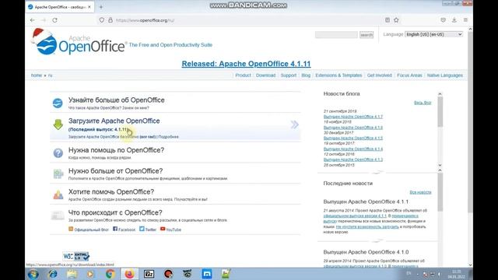Open Узнайте больше об OpenOffice link
The image size is (498, 280).
[116, 100]
